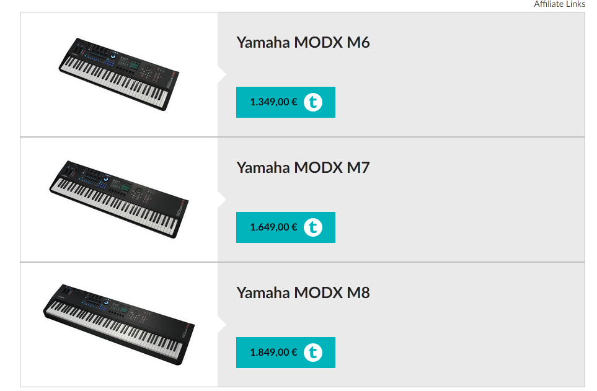Click empty gray area right of MODX M7 title

(477, 168)
